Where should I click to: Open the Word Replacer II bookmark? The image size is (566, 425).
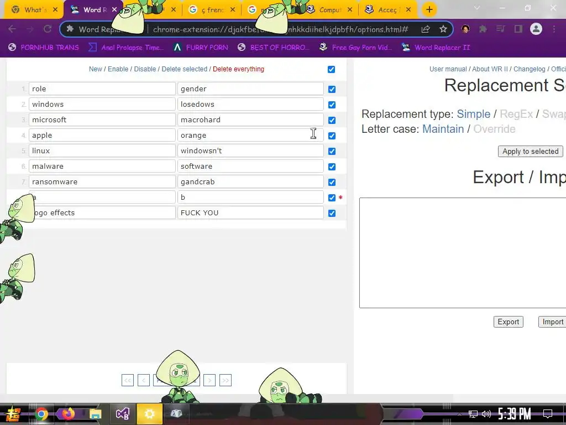point(436,48)
